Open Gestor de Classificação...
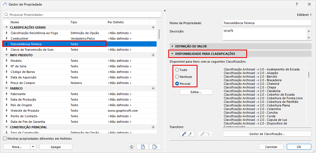Screen dimensions: 316x153 coord(267,134)
